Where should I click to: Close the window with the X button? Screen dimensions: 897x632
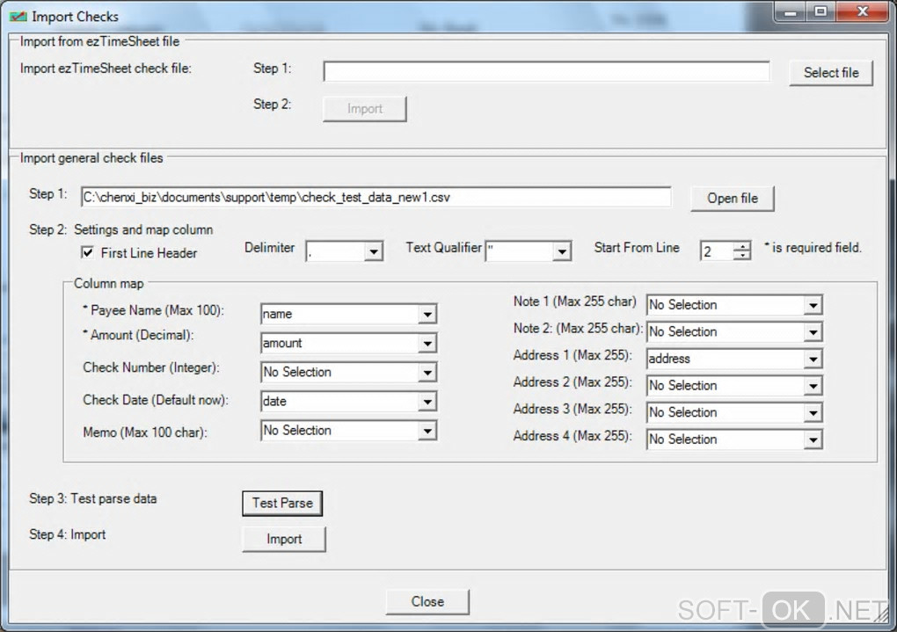click(864, 12)
